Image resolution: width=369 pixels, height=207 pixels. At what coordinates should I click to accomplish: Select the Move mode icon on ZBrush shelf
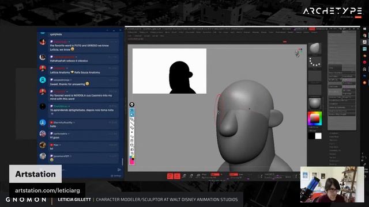click(x=184, y=176)
